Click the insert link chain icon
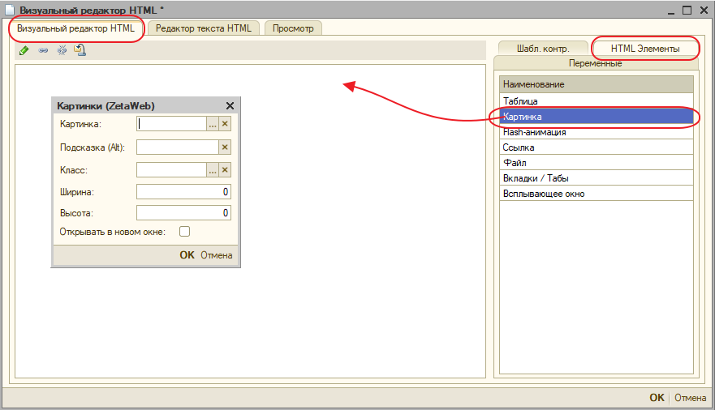This screenshot has width=715, height=410. pos(43,50)
